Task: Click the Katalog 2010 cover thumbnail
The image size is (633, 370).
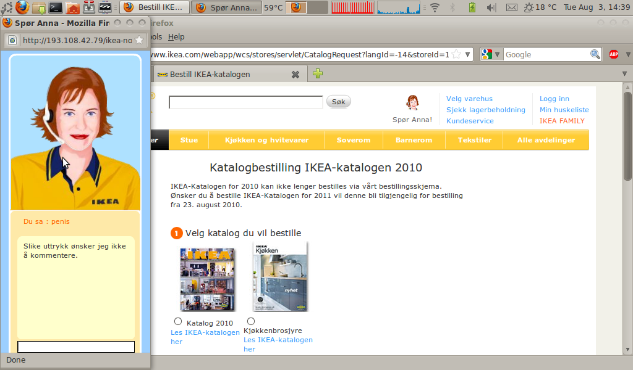Action: 207,279
